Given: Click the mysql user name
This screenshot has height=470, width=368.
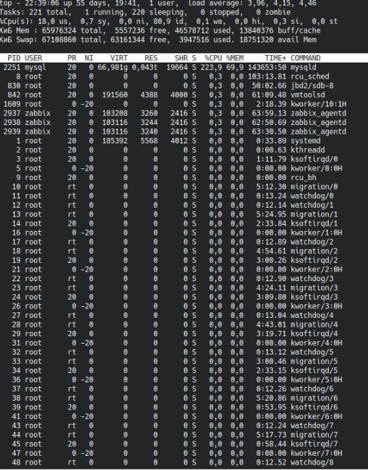Looking at the screenshot, I should point(36,67).
